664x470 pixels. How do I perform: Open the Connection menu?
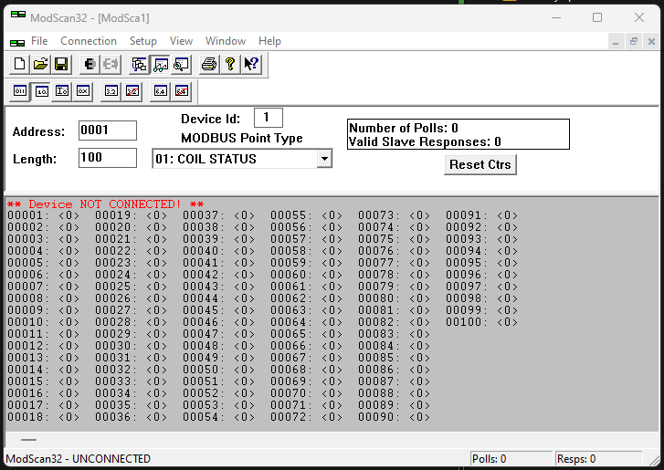click(x=89, y=41)
